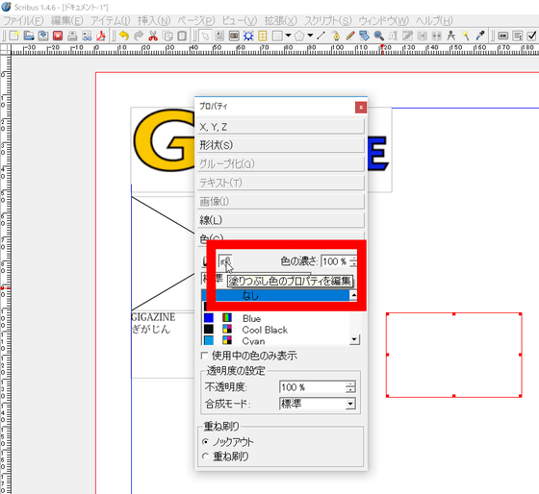Viewport: 539px width, 494px height.
Task: Open shape type dropdown arrow
Action: point(288,36)
